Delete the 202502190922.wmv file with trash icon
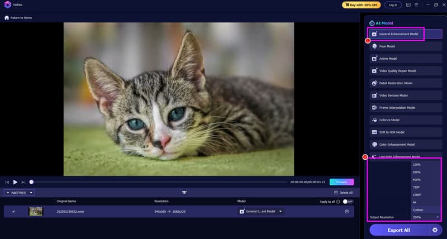 (x=346, y=212)
